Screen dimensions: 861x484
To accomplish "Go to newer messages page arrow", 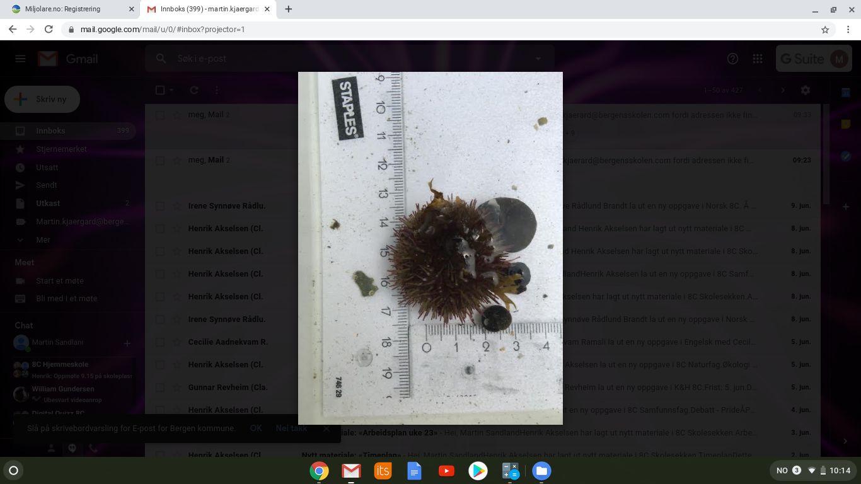I will click(x=760, y=90).
